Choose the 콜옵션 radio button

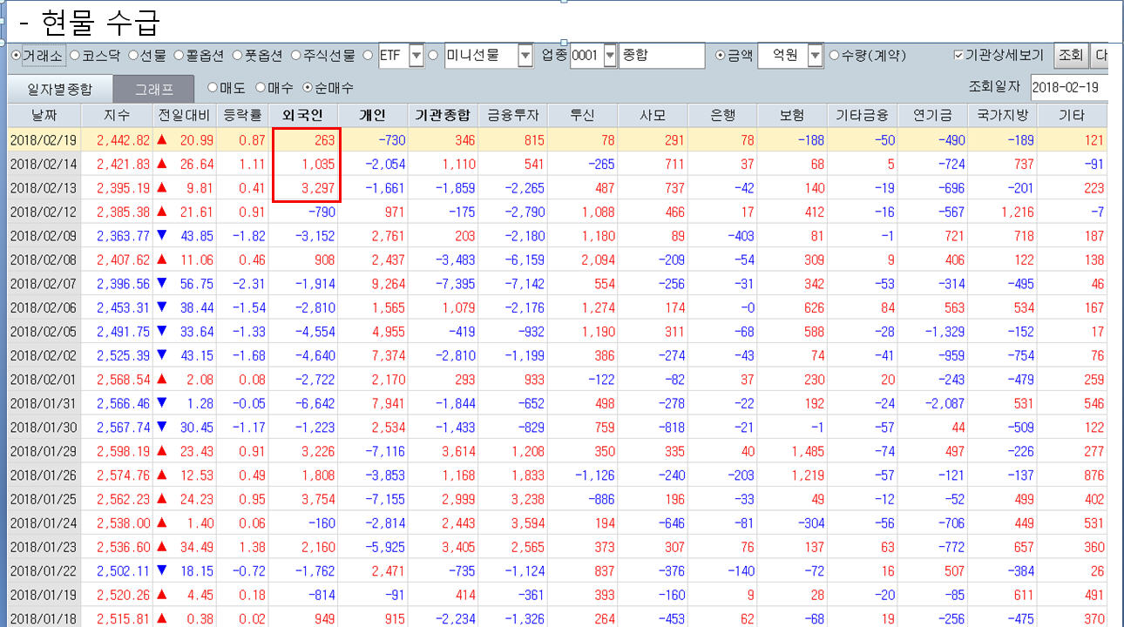(179, 56)
